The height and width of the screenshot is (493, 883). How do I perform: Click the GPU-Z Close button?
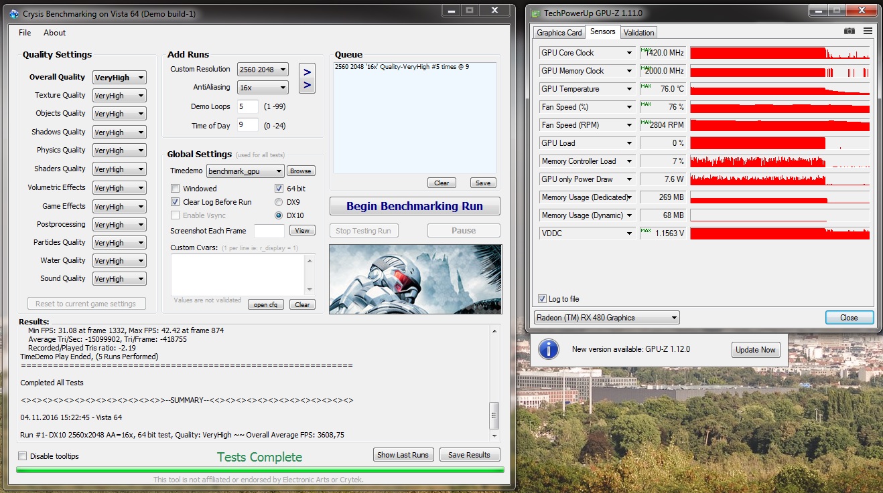[849, 318]
